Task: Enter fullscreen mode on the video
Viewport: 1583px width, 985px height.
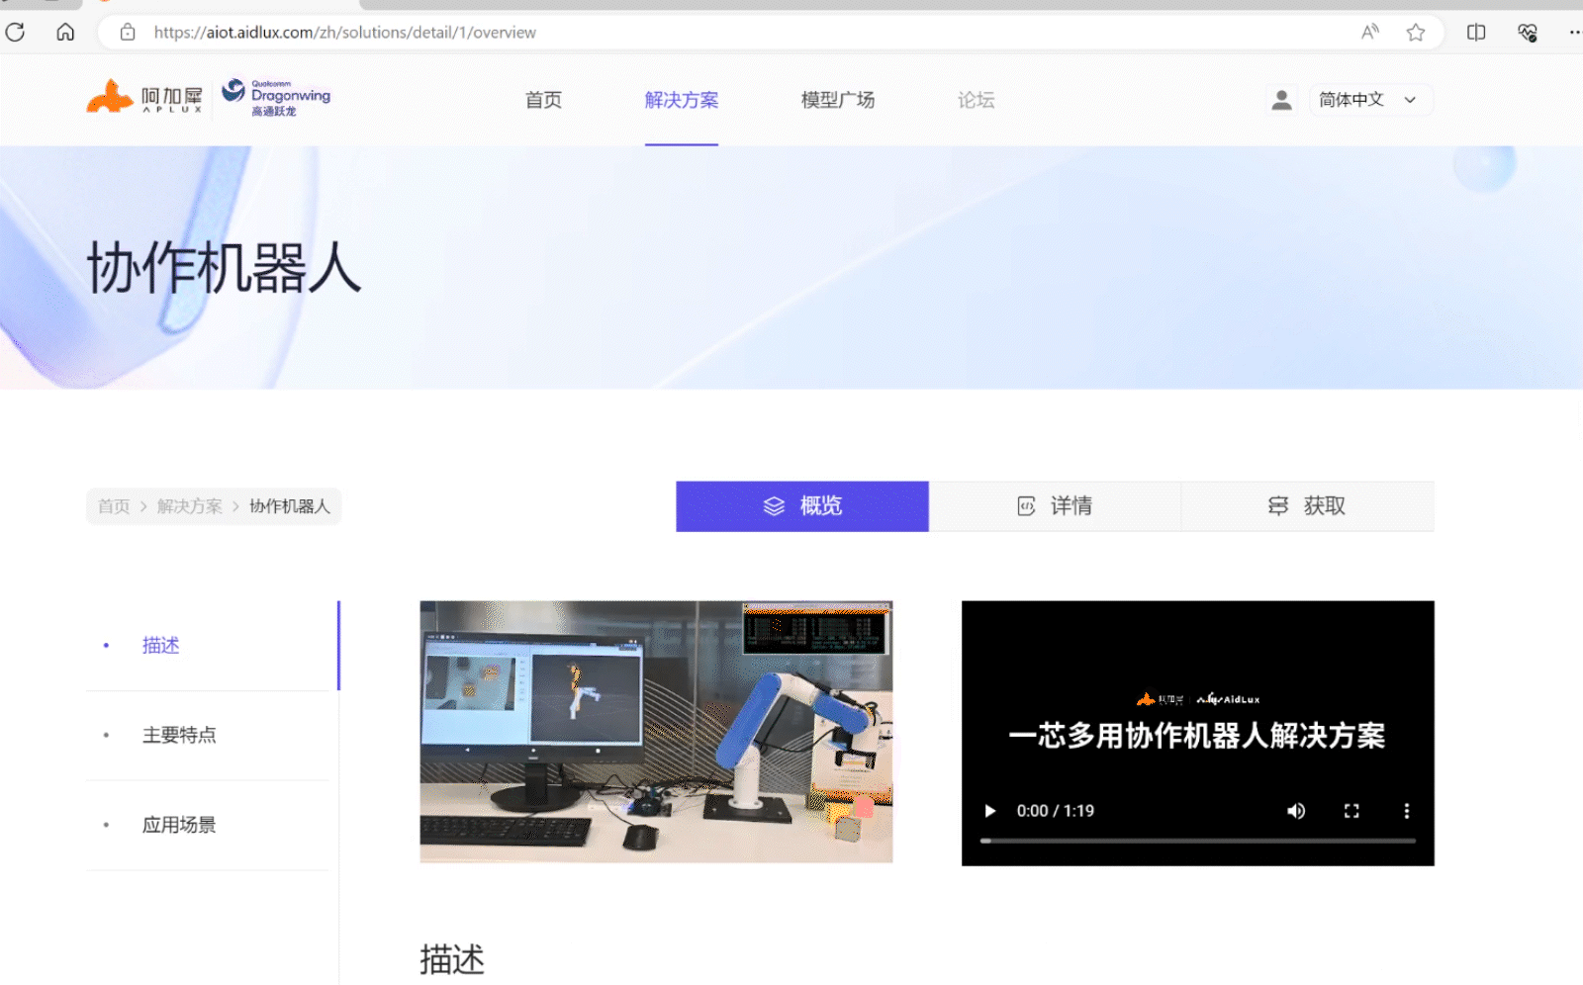Action: pyautogui.click(x=1351, y=811)
